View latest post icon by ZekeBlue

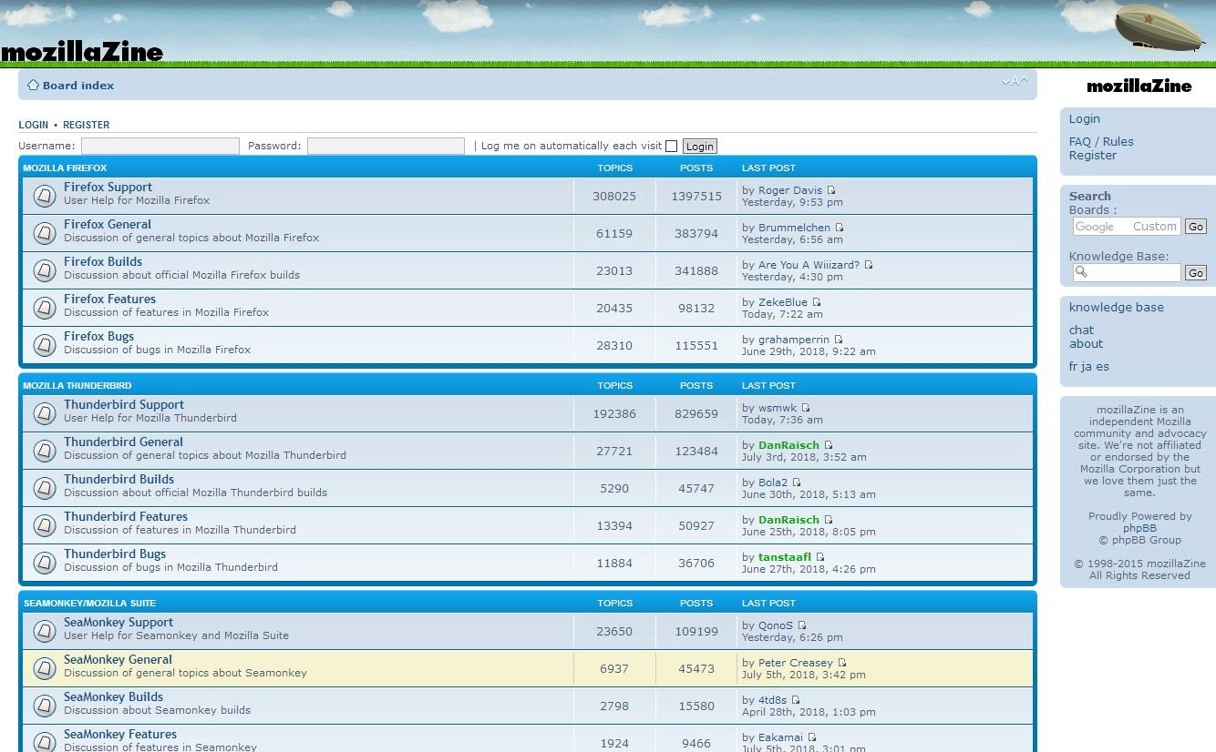click(x=817, y=302)
